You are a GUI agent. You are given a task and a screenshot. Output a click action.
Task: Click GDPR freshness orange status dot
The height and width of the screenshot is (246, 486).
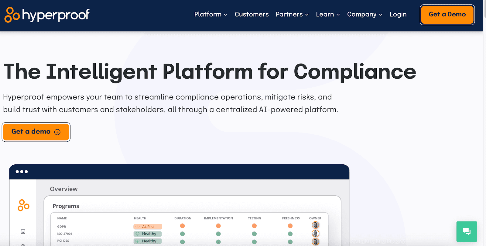tap(290, 226)
